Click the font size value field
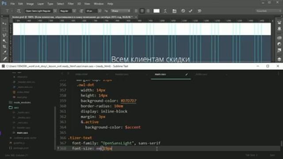Screen dimensions: 283x159 pos(92,11)
